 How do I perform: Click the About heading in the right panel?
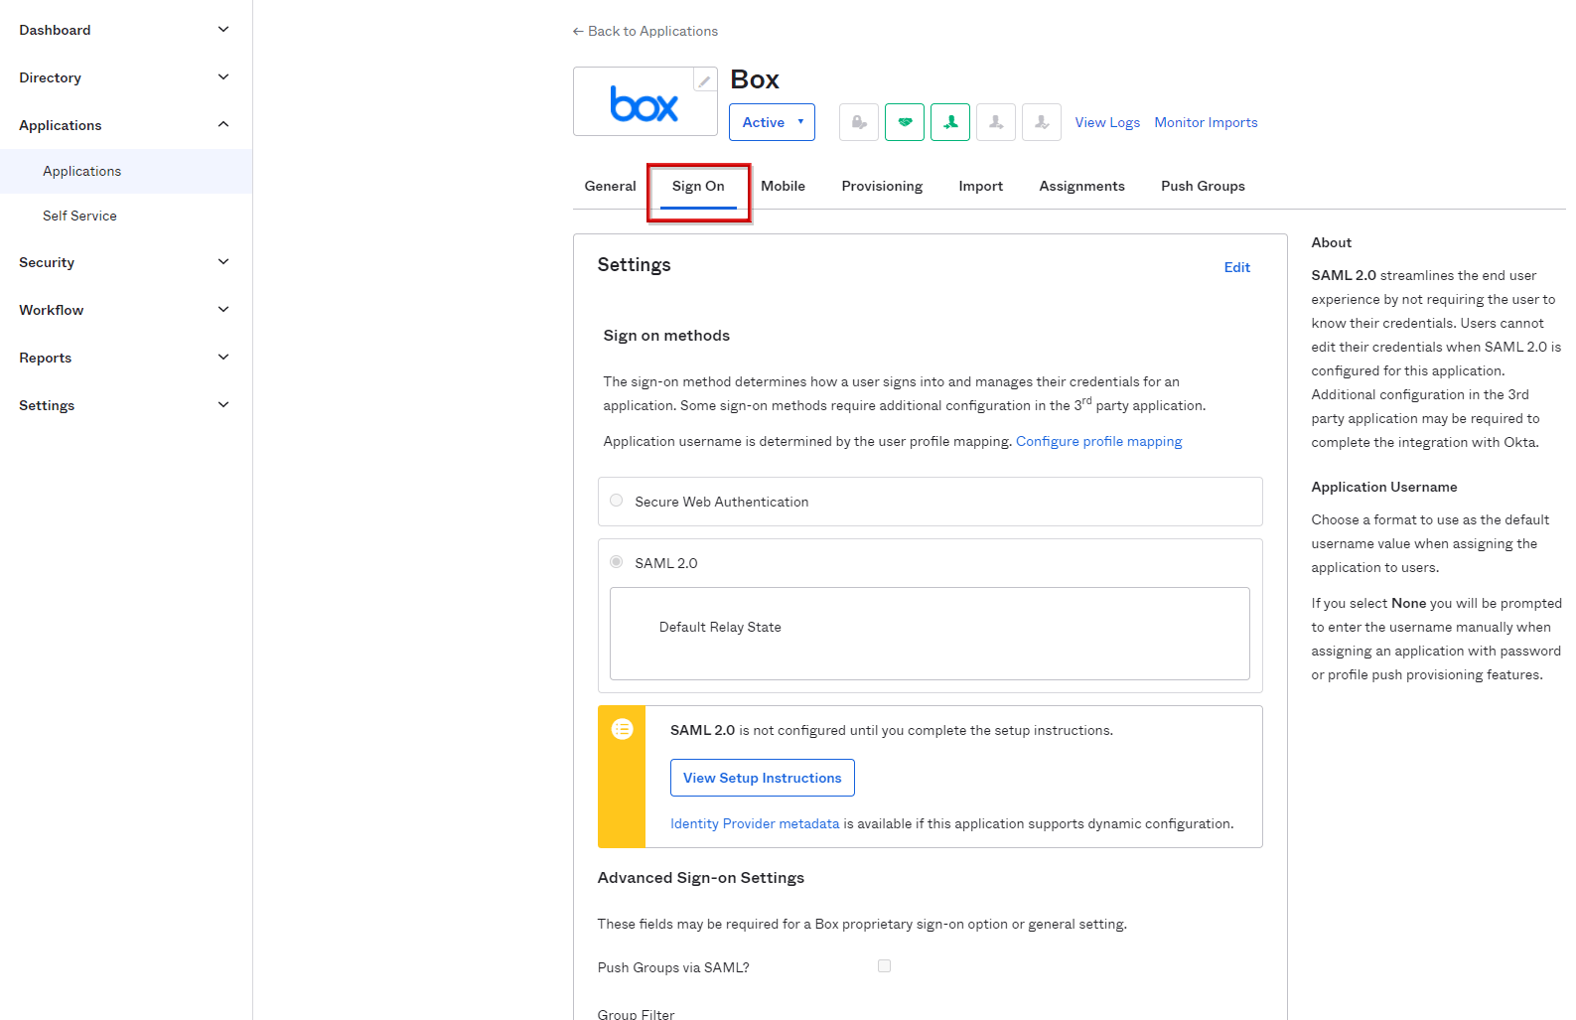coord(1331,242)
